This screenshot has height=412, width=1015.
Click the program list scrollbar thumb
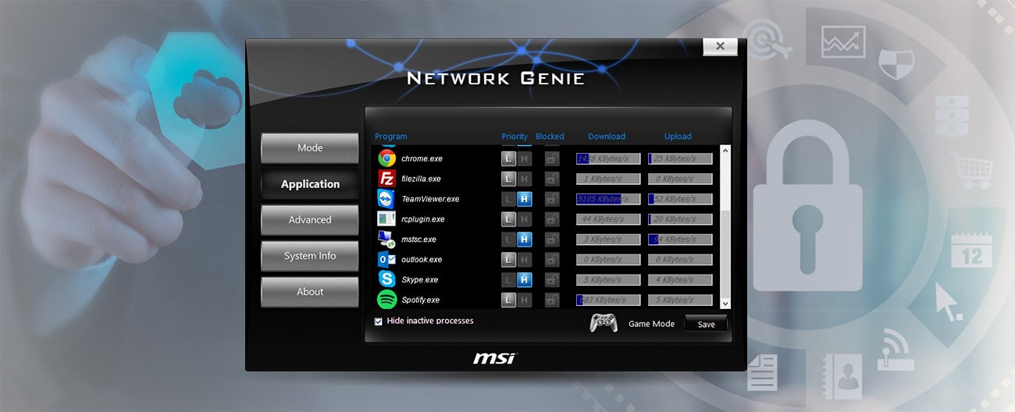pyautogui.click(x=725, y=254)
